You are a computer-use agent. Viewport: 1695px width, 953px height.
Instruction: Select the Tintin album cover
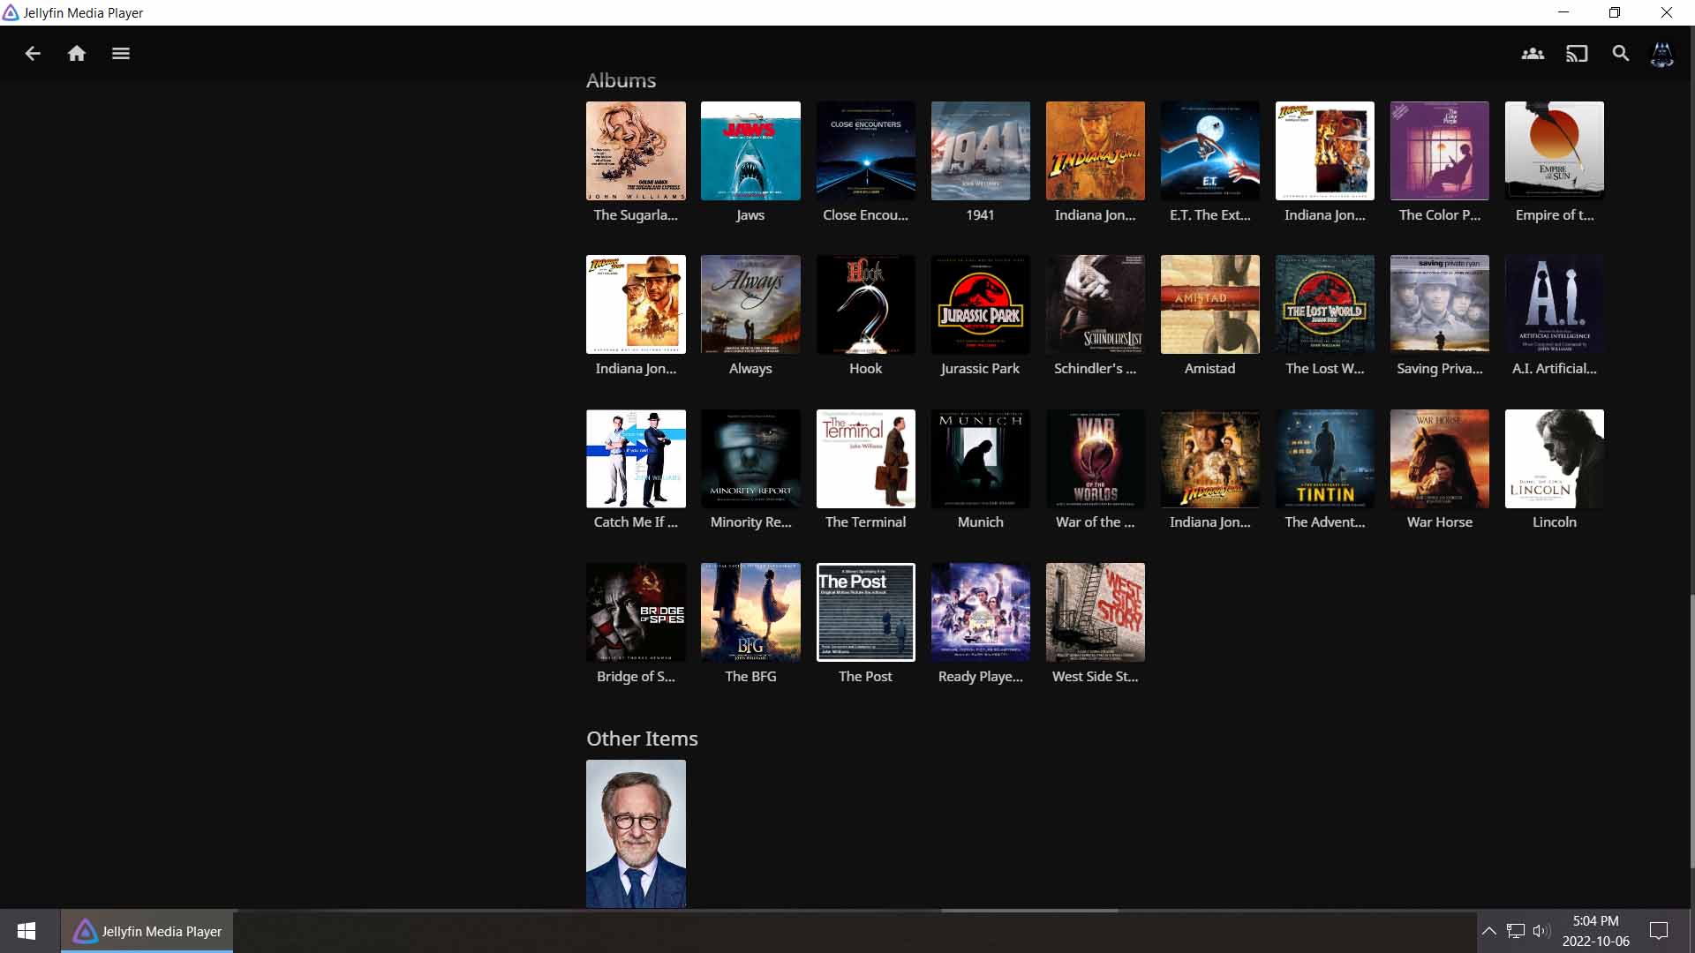(1324, 459)
